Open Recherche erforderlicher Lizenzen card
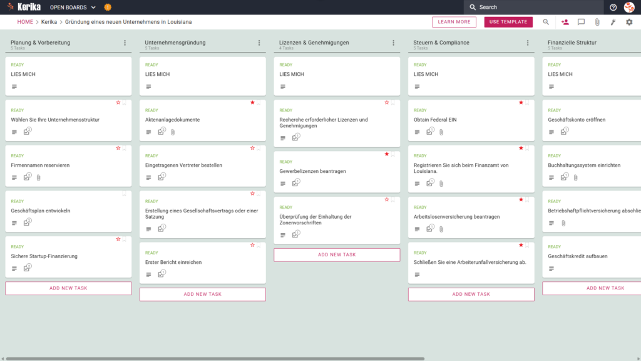Viewport: 641px width, 361px height. pos(337,123)
